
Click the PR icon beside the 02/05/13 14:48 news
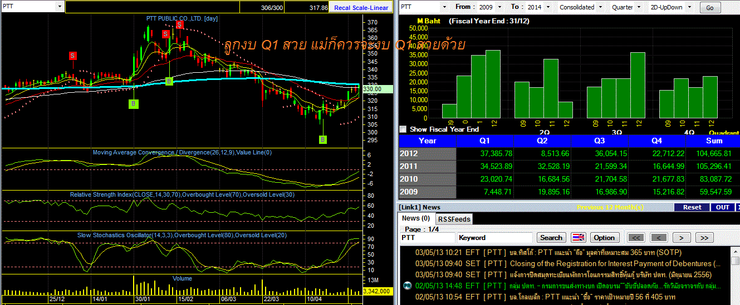pyautogui.click(x=407, y=286)
